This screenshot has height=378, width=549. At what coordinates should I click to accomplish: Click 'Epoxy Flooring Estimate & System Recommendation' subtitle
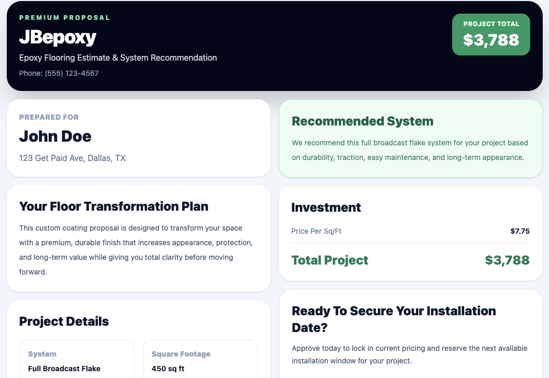(118, 58)
